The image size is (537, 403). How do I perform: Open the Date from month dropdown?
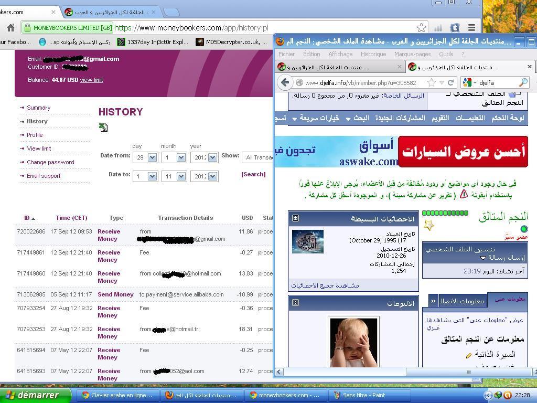181,157
